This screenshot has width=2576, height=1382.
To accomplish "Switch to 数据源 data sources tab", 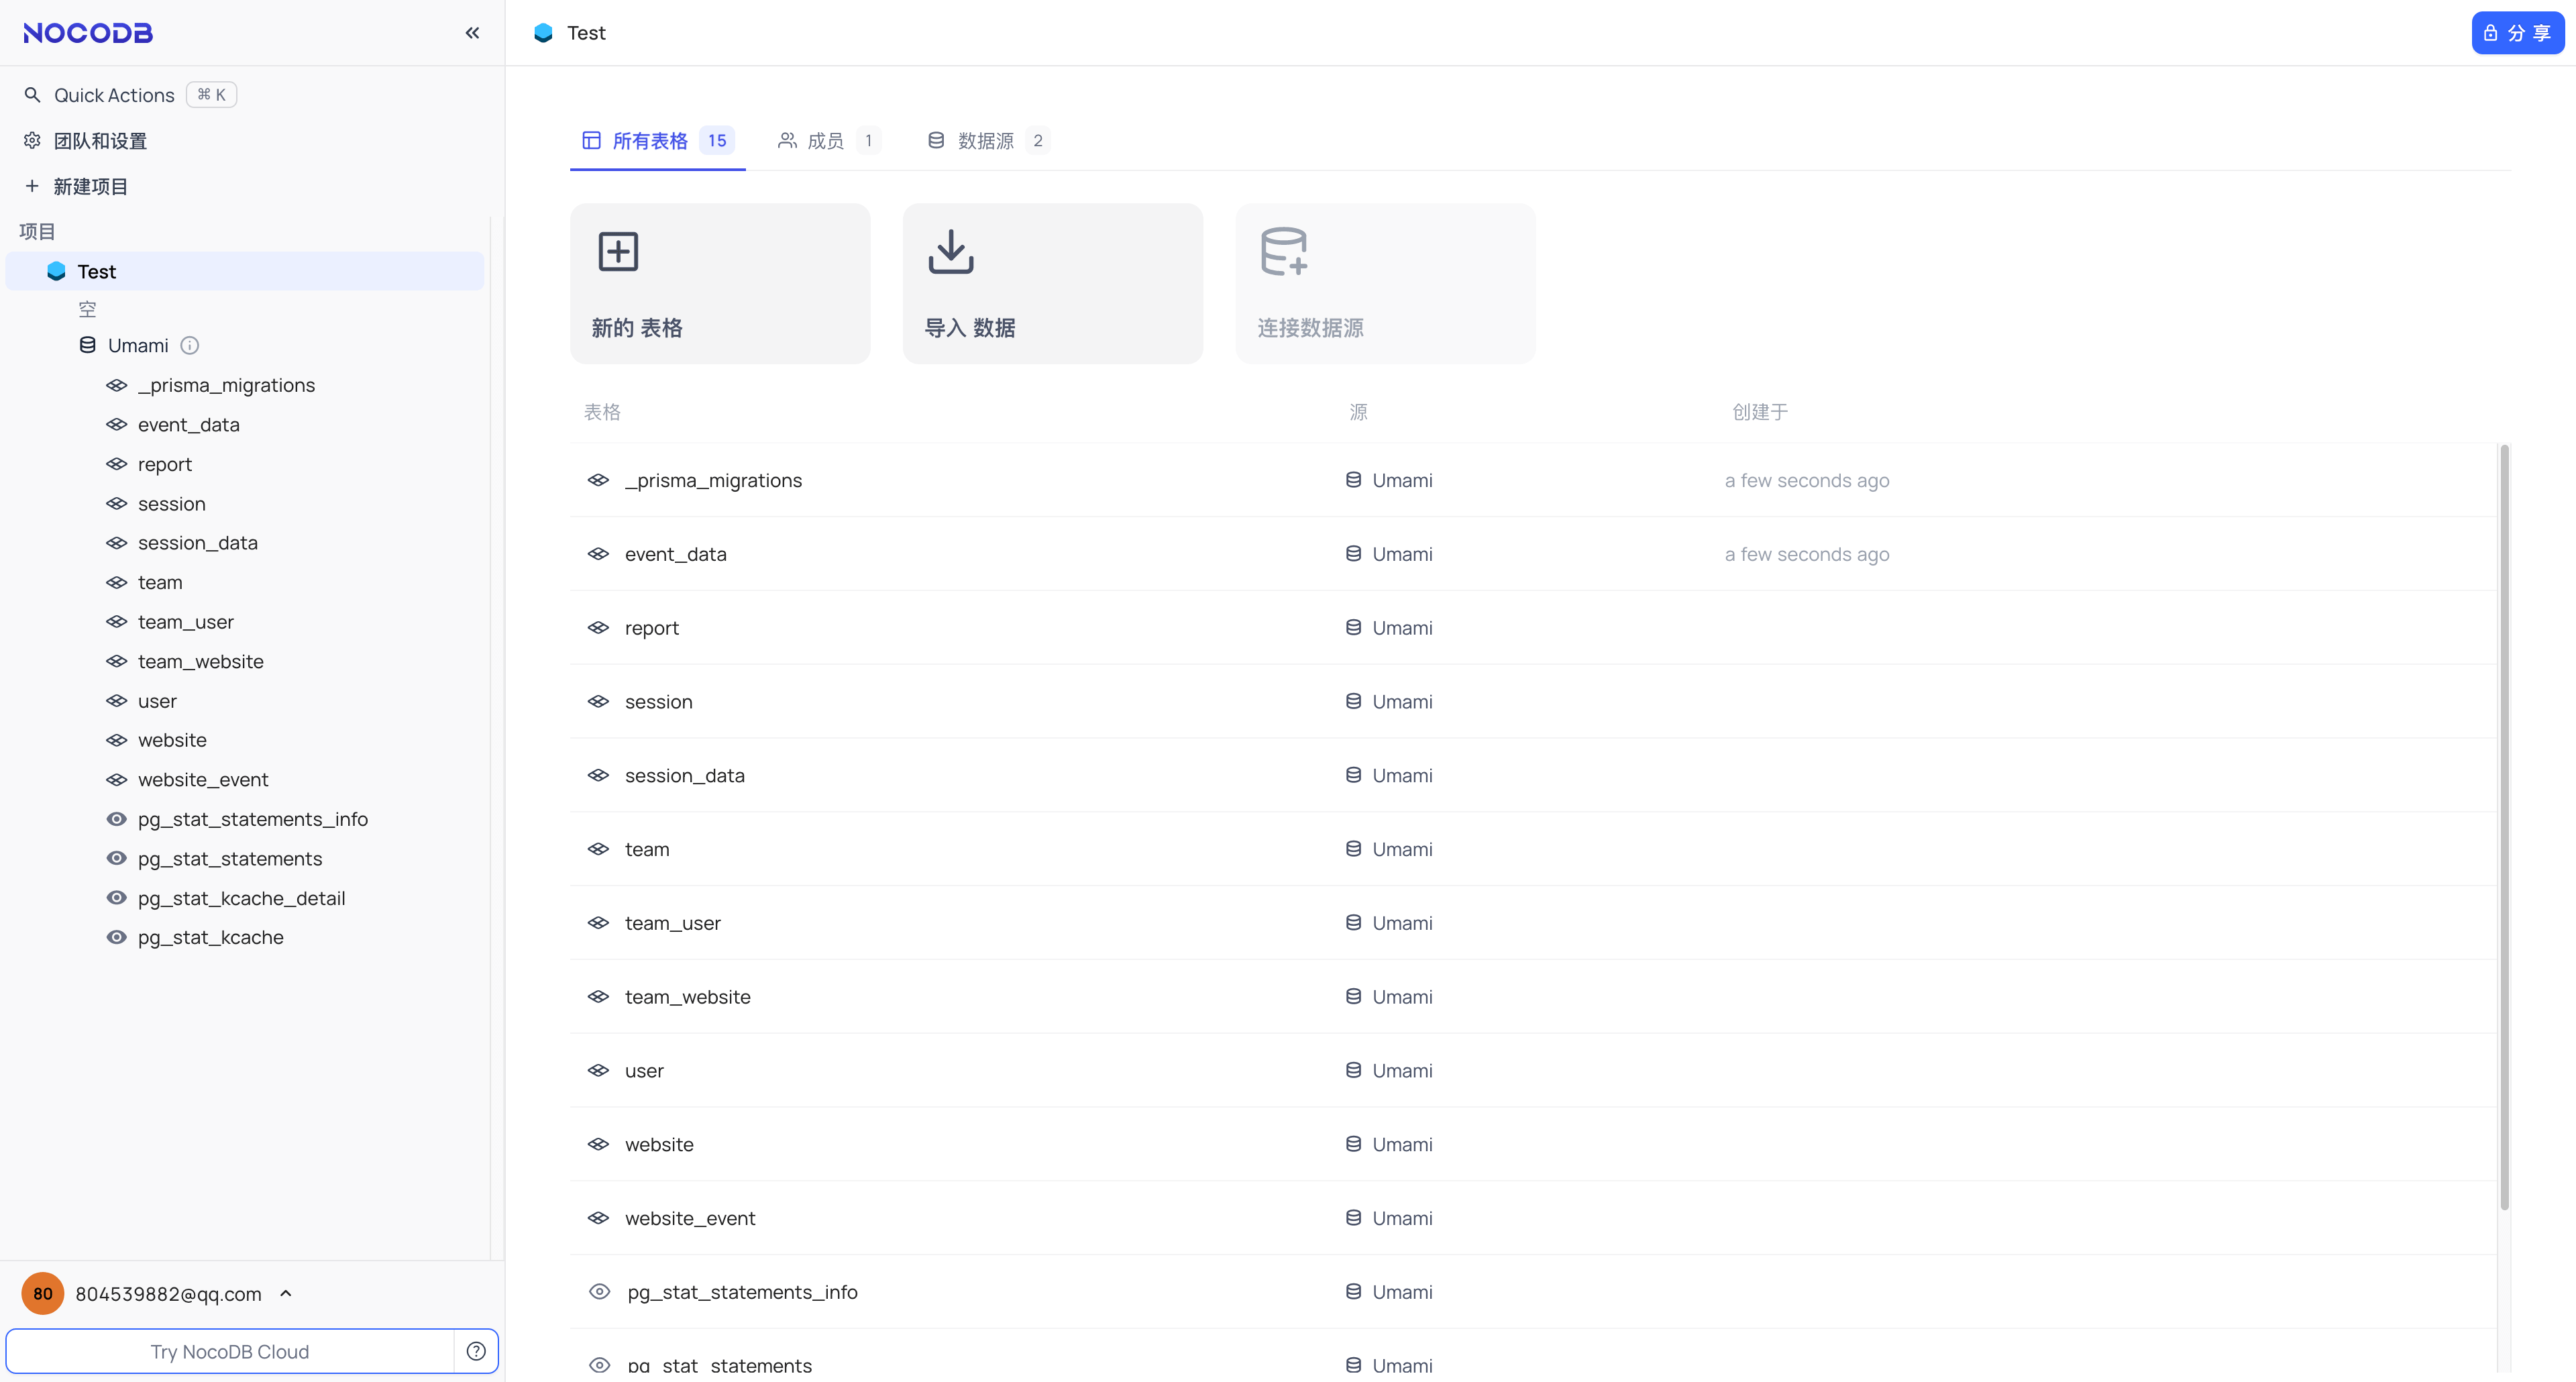I will tap(987, 141).
